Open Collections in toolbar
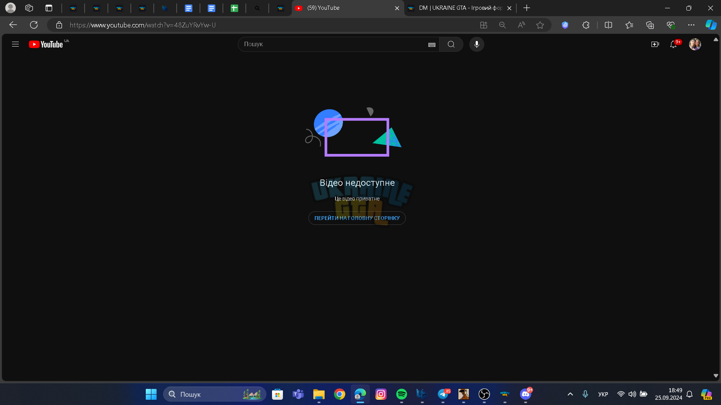 pos(650,25)
